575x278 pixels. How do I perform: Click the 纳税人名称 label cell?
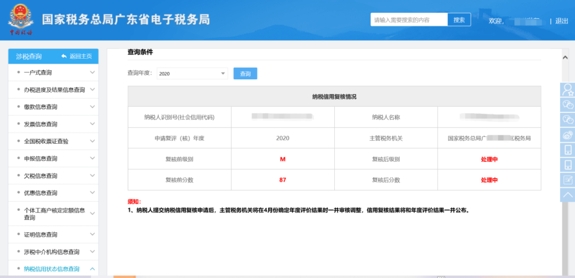(386, 117)
